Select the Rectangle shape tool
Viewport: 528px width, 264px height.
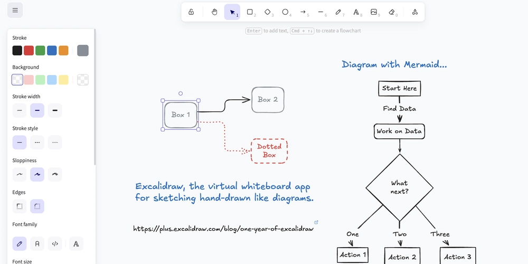tap(250, 12)
